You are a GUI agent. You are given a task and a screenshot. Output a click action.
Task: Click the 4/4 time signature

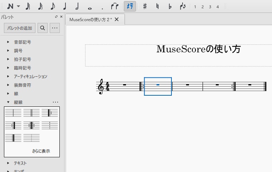tap(108, 86)
